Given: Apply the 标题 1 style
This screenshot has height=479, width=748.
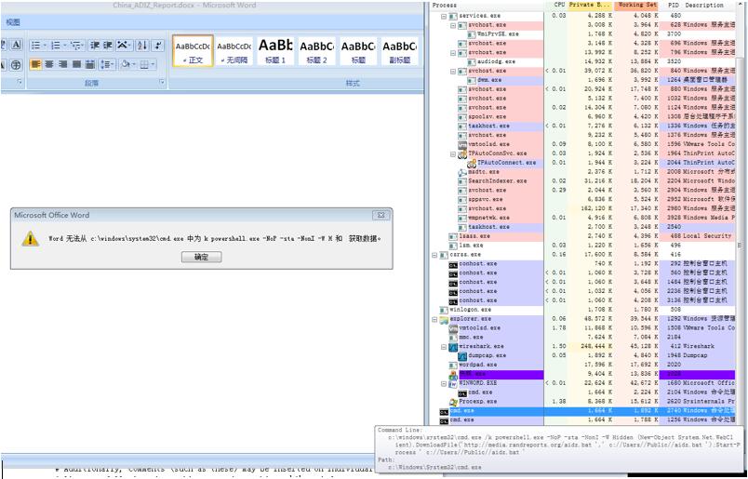Looking at the screenshot, I should 275,51.
